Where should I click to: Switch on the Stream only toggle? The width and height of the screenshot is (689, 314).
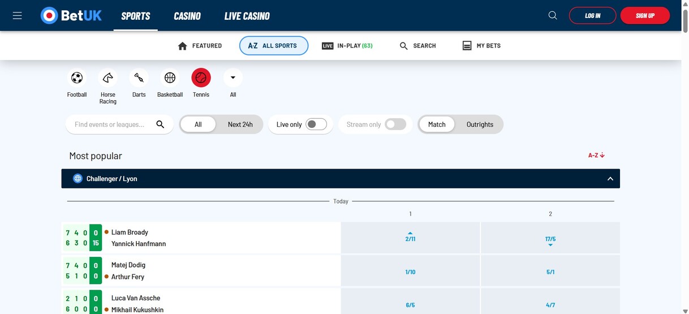coord(395,124)
